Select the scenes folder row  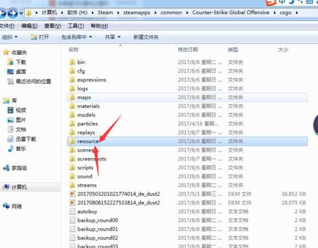coord(188,150)
